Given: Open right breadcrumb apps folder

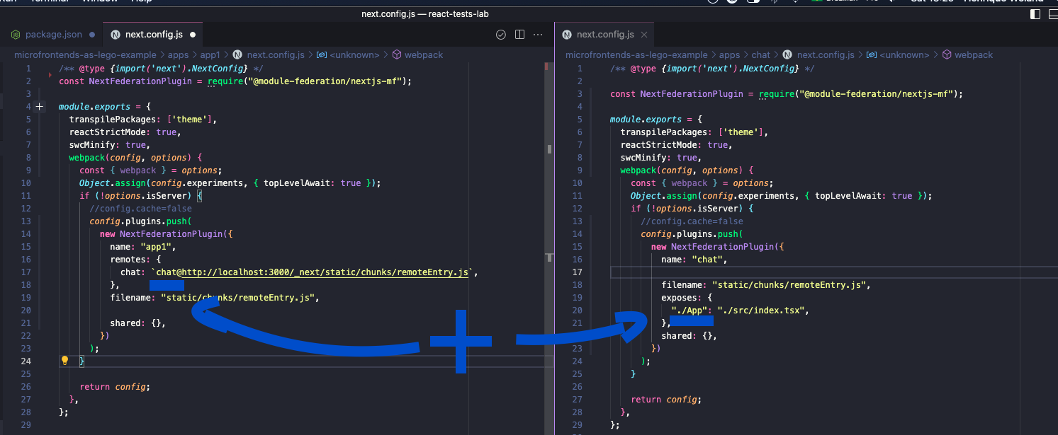Looking at the screenshot, I should 730,54.
